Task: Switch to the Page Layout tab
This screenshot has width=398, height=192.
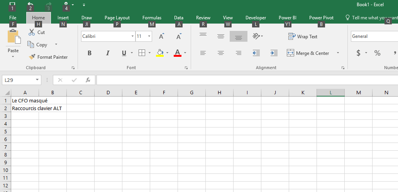Action: coord(117,18)
